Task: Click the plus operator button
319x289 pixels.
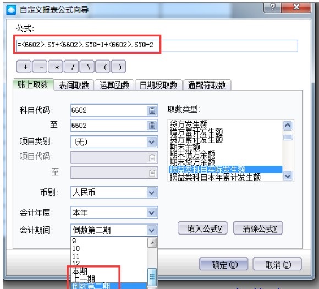Action: coord(24,67)
